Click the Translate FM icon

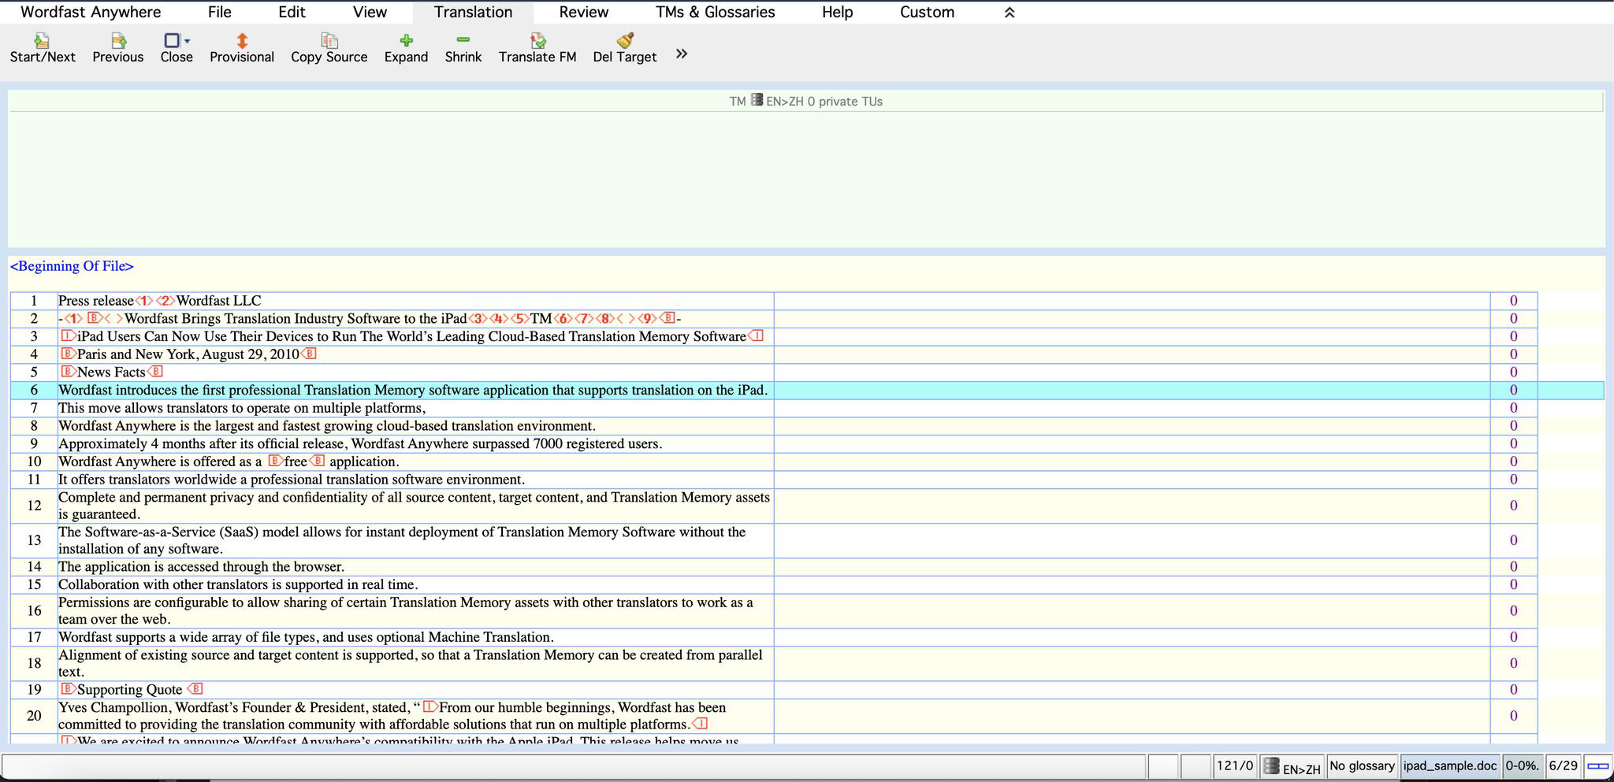537,39
